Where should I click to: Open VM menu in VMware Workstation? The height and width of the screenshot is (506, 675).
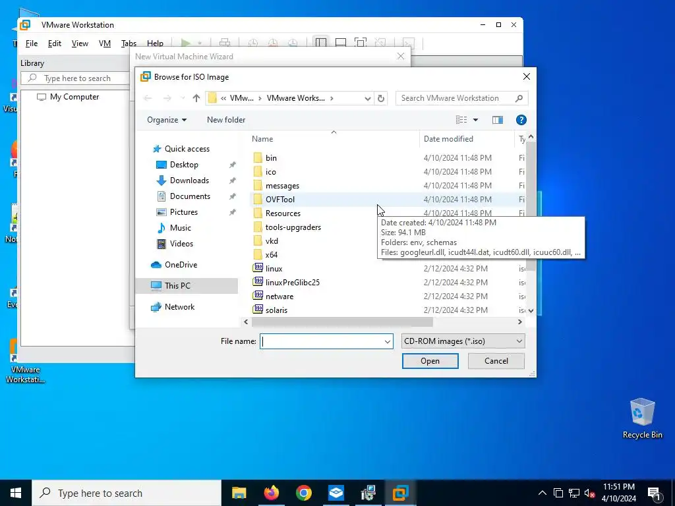105,43
